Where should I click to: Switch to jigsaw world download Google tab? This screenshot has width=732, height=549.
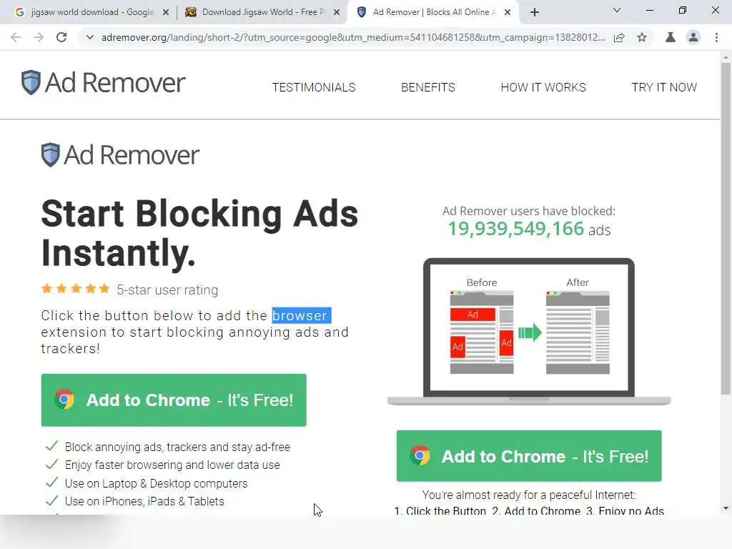(x=91, y=12)
